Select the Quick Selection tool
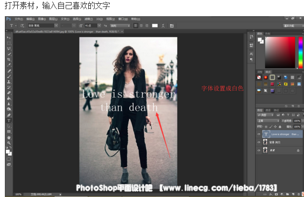 click(9, 54)
